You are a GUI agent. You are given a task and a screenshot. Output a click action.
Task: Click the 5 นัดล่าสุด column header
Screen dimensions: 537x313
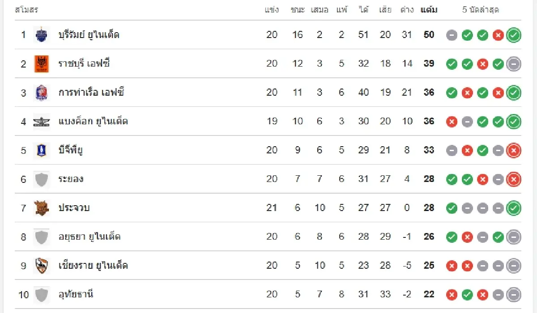(481, 10)
